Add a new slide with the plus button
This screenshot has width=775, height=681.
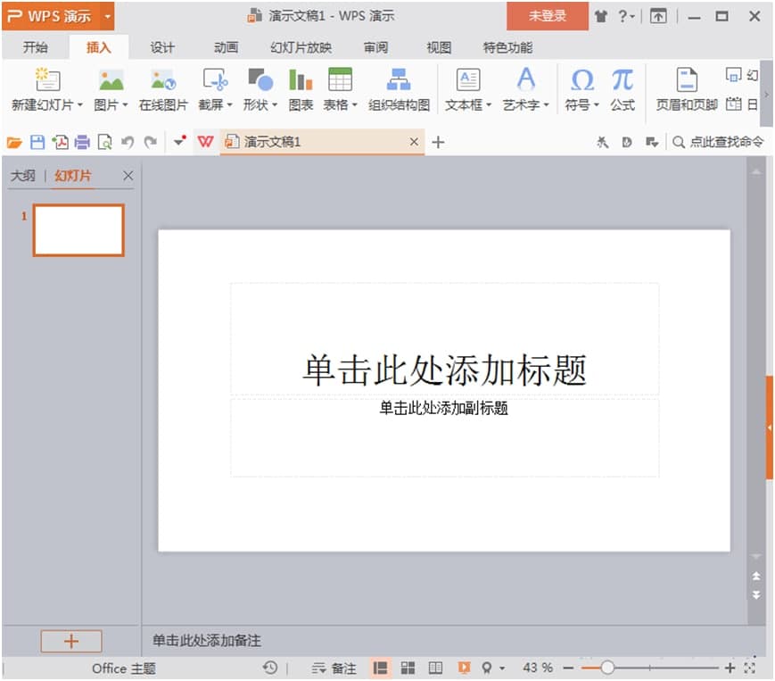point(71,641)
